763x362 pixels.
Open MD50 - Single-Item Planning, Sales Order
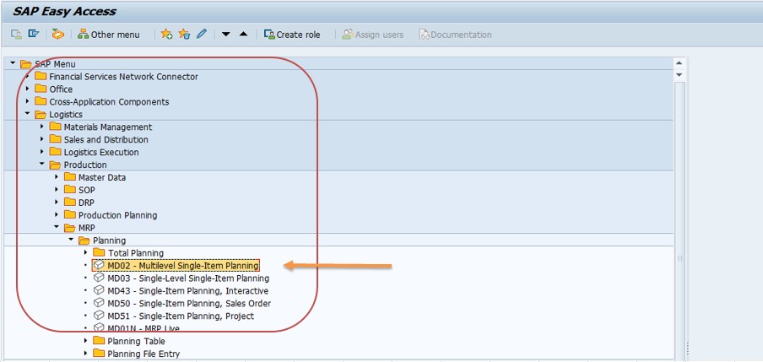(x=189, y=304)
